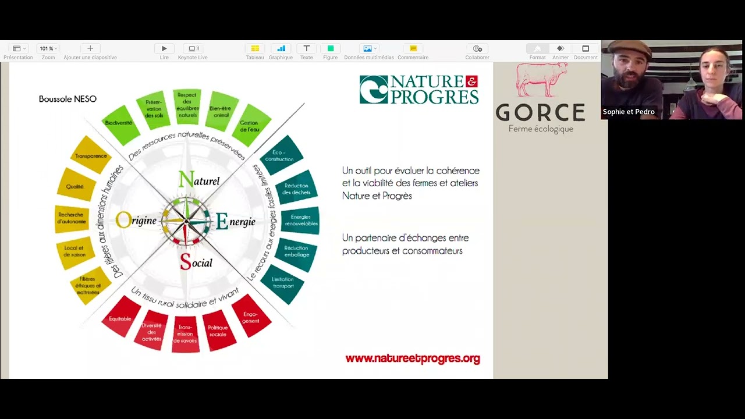Screen dimensions: 745x419
Task: Click the 'Local et de saison' segment
Action: [x=76, y=251]
